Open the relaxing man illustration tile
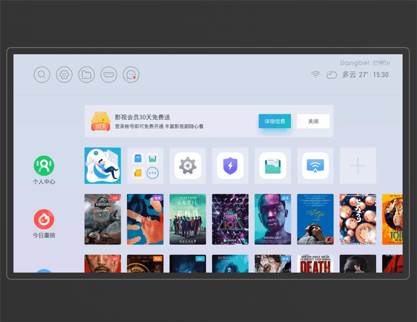The width and height of the screenshot is (417, 322). pyautogui.click(x=103, y=166)
